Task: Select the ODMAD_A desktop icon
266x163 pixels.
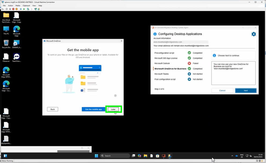Action: click(x=16, y=44)
